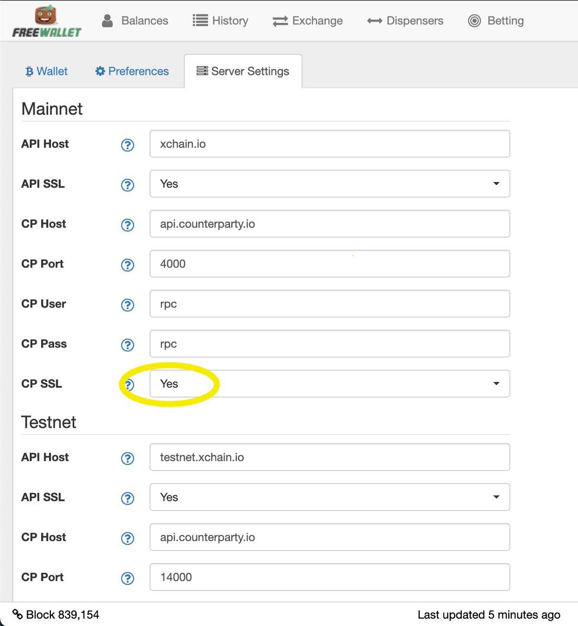Image resolution: width=578 pixels, height=626 pixels.
Task: Open the Mainnet CP SSL dropdown
Action: [x=330, y=384]
